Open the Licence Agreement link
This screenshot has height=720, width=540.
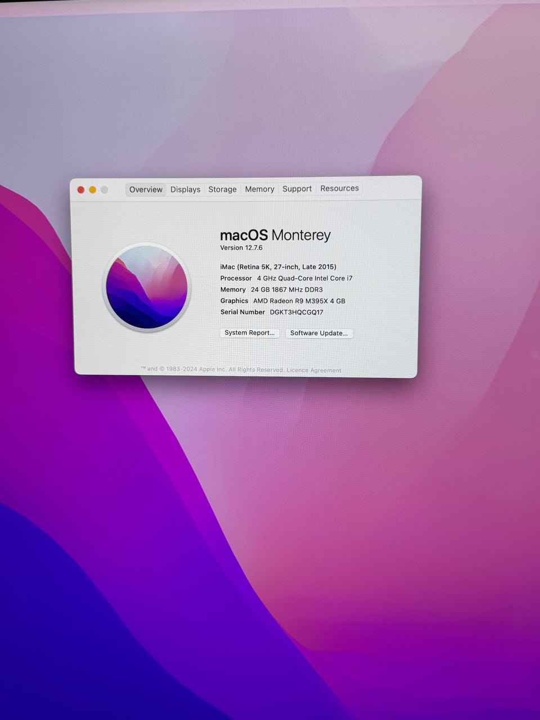(x=314, y=370)
